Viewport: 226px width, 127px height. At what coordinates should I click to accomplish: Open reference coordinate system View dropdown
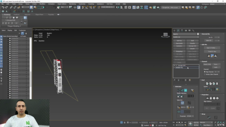64,7
